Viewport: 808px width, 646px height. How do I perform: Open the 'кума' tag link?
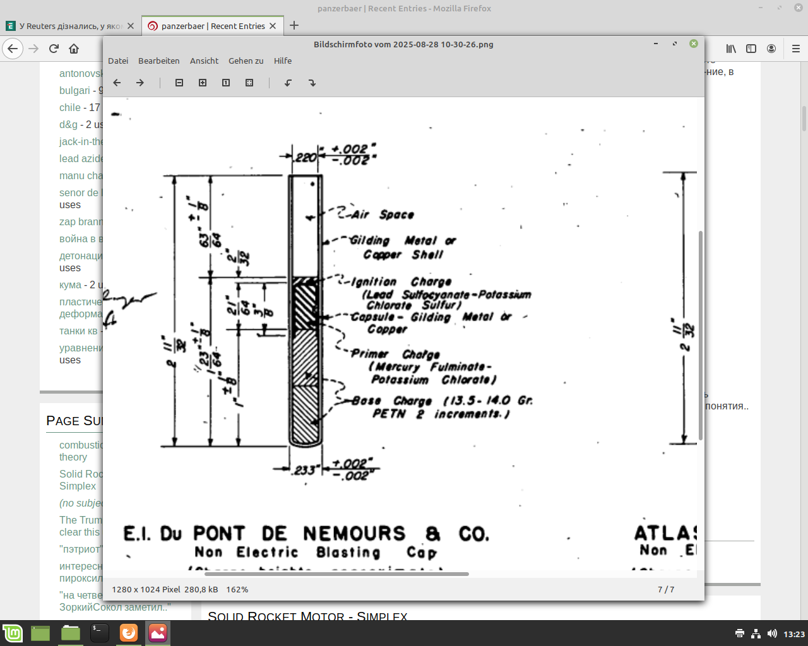pyautogui.click(x=71, y=285)
